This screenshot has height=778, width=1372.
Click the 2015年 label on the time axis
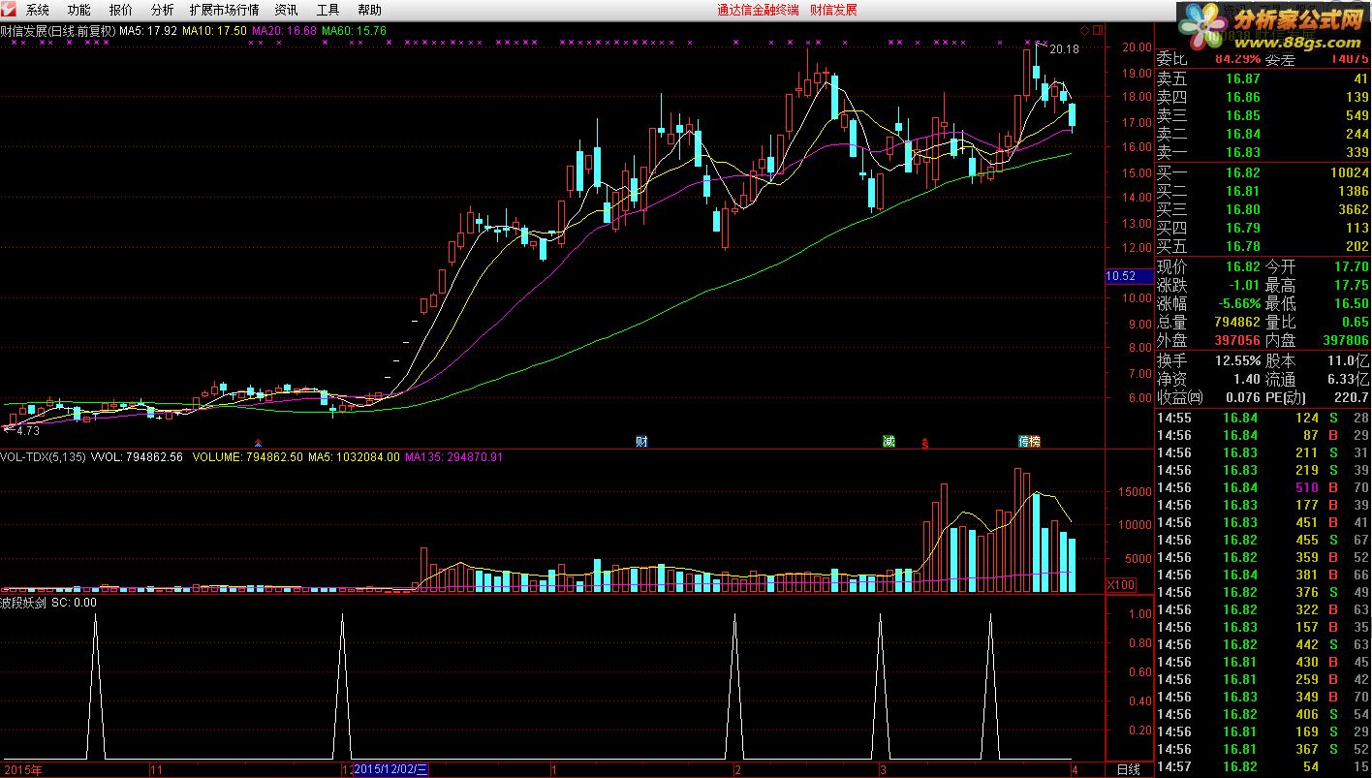(x=21, y=770)
